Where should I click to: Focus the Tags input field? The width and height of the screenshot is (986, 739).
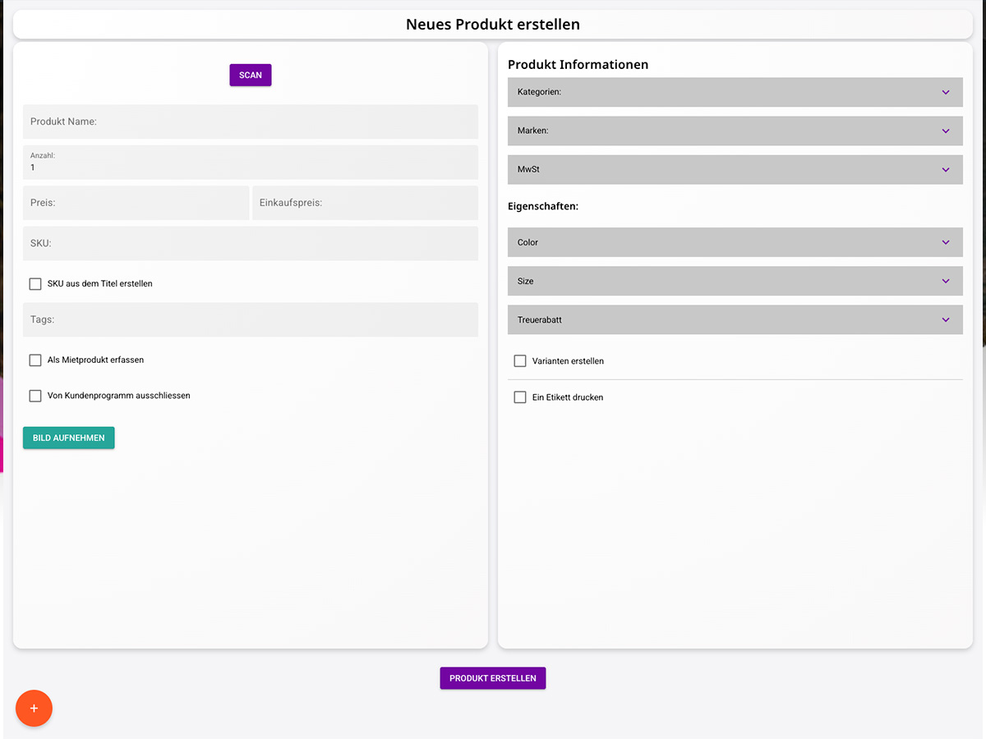pos(250,319)
